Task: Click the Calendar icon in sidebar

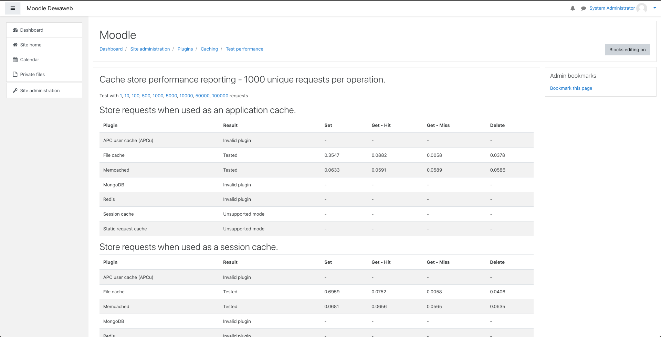Action: click(15, 59)
